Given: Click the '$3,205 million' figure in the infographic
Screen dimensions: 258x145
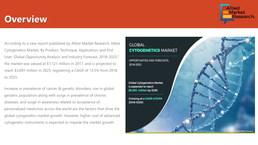Looking at the screenshot, I should 138,90.
